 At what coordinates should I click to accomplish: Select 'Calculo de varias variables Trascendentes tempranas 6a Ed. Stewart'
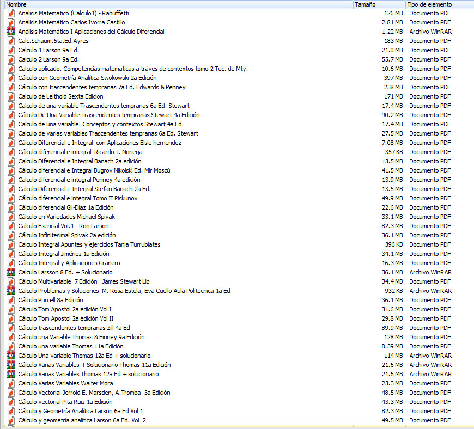pos(108,133)
